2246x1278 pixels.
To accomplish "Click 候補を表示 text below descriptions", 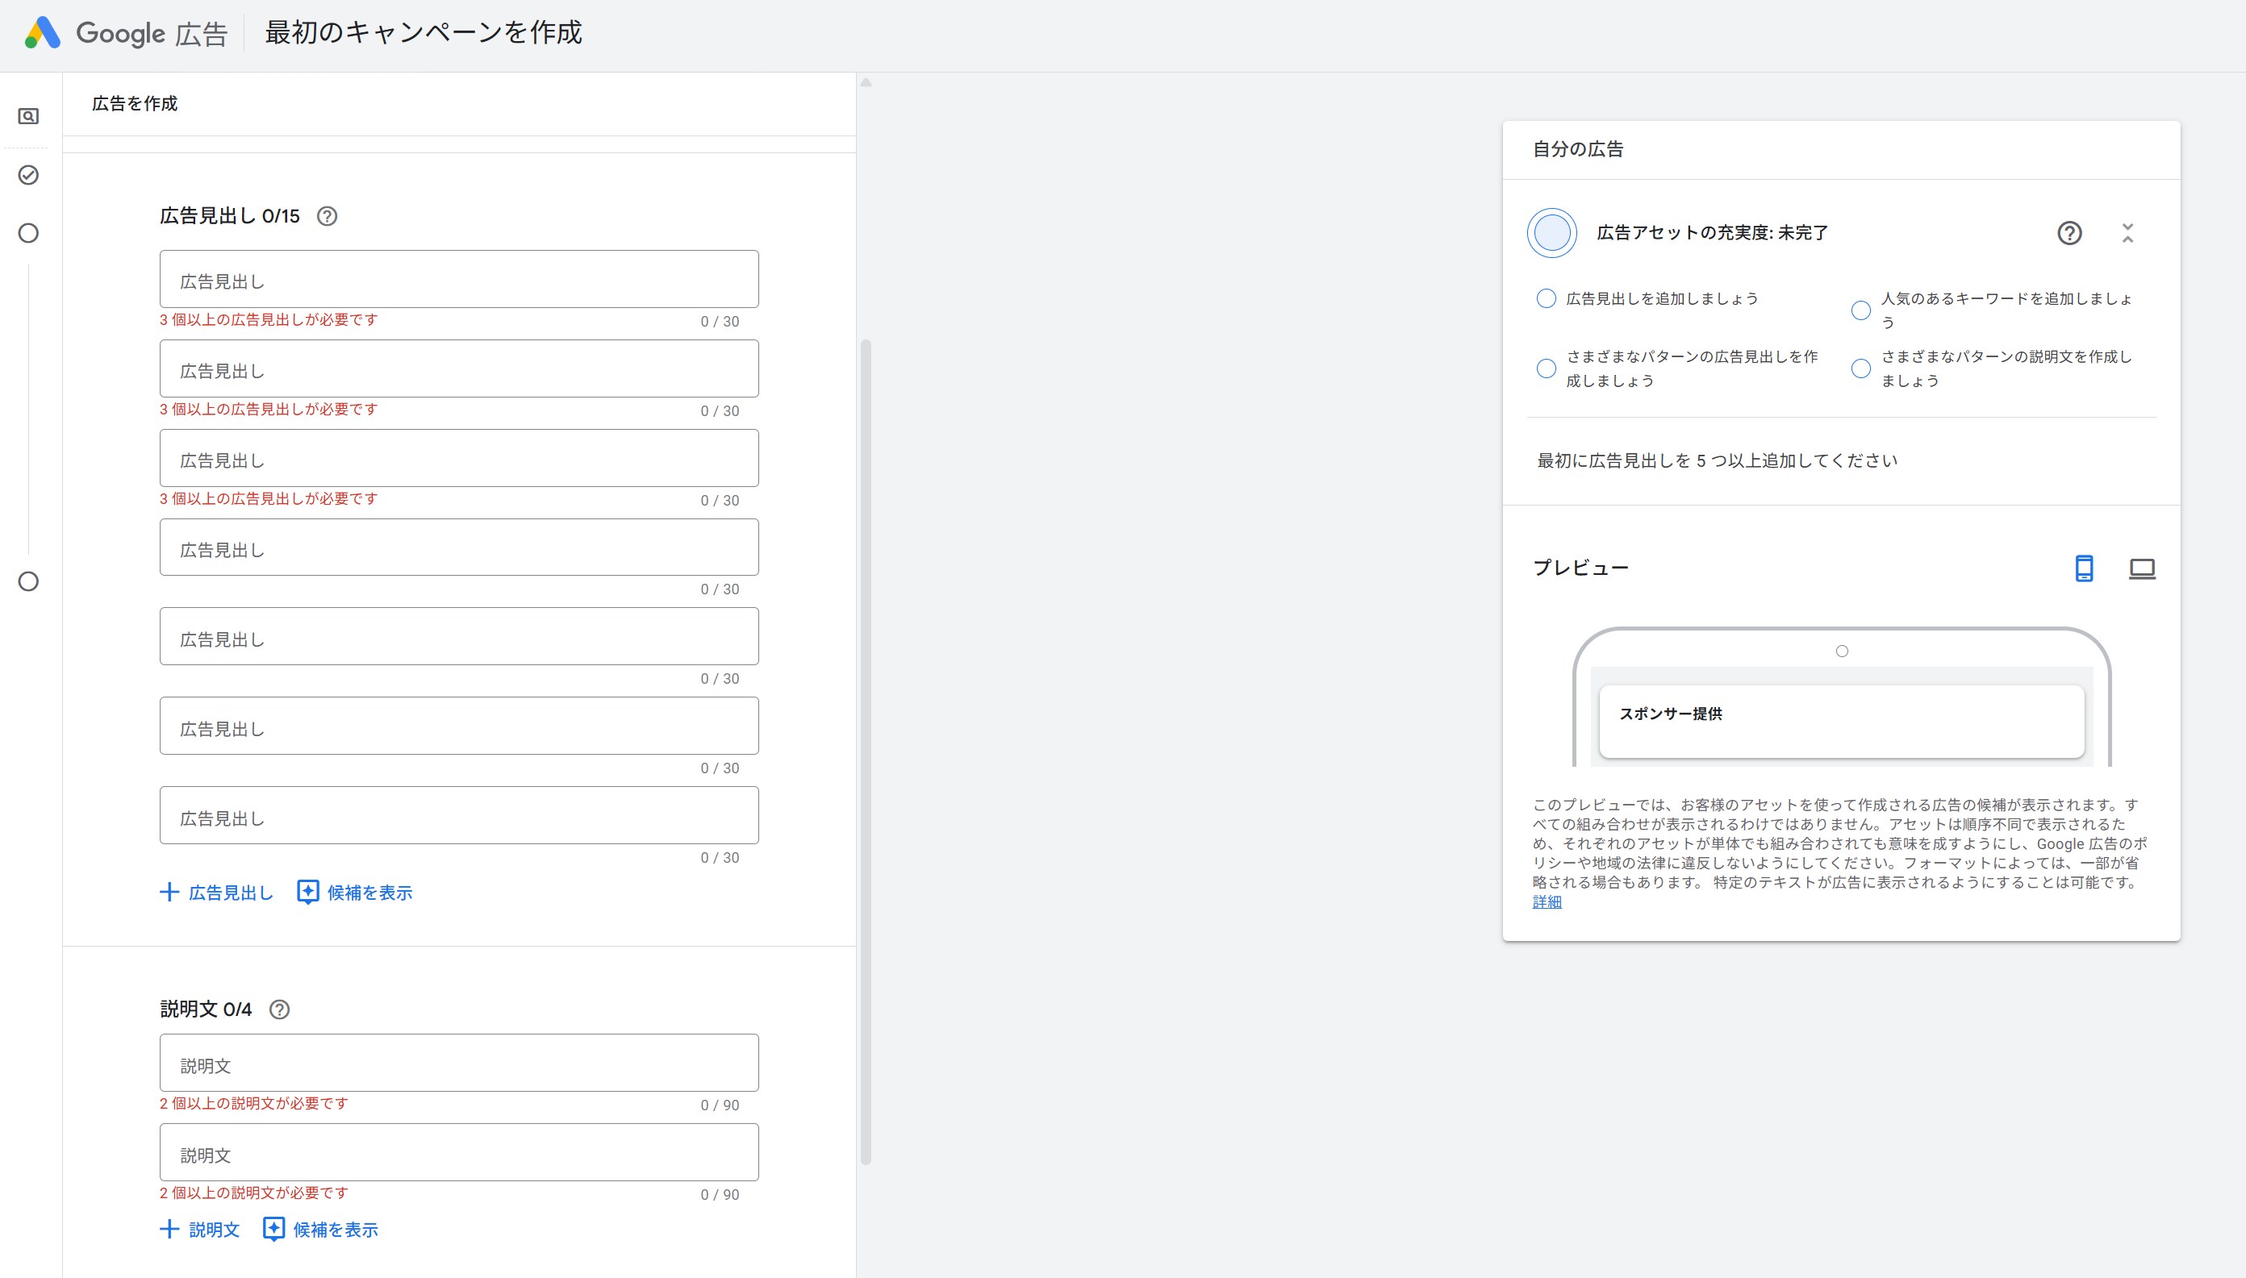I will (x=336, y=1229).
